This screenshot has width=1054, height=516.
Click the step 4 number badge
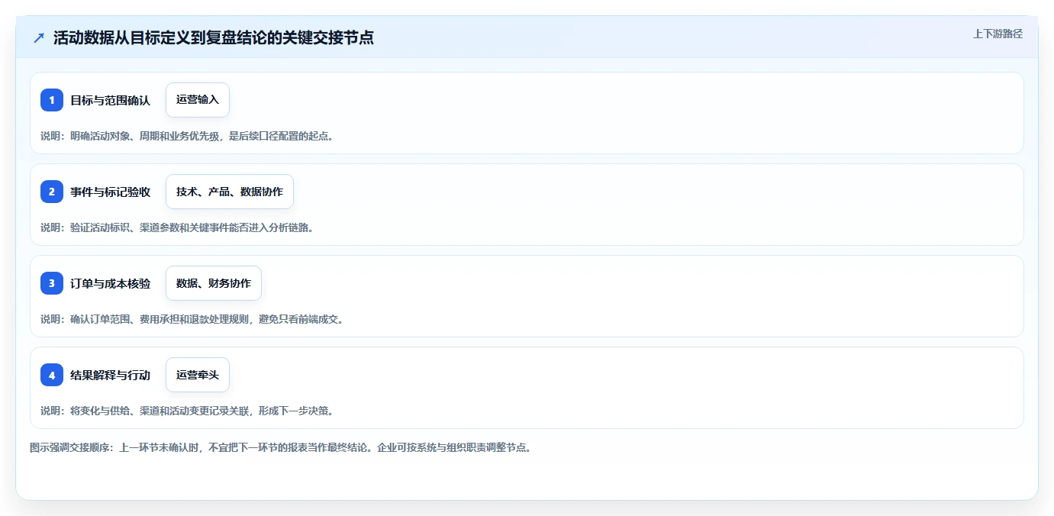[x=52, y=375]
